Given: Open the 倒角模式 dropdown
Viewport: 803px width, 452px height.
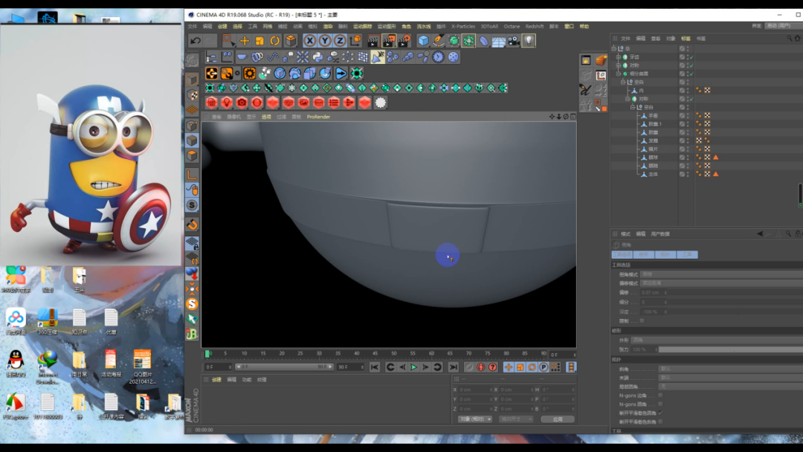Looking at the screenshot, I should coord(721,274).
